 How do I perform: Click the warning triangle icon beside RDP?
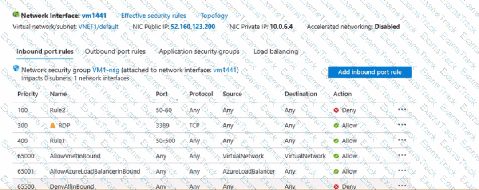point(53,126)
